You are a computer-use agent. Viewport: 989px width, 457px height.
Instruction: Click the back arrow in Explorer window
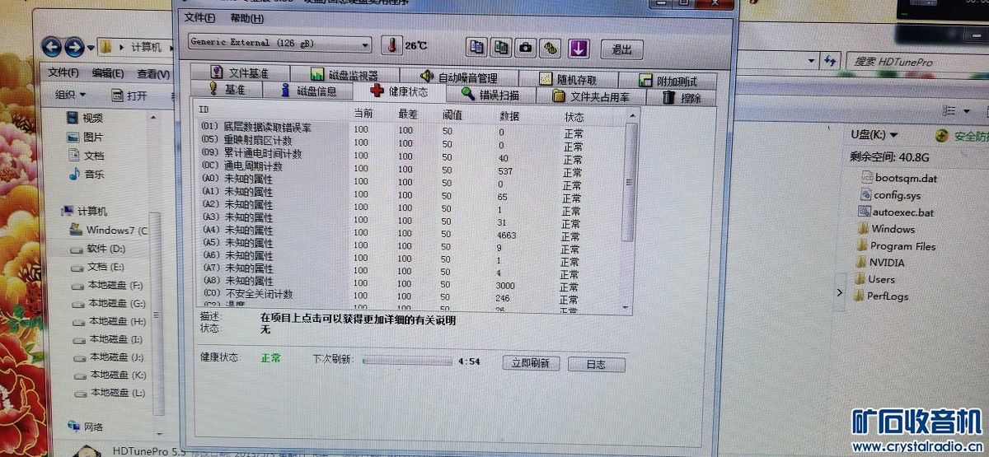click(52, 46)
